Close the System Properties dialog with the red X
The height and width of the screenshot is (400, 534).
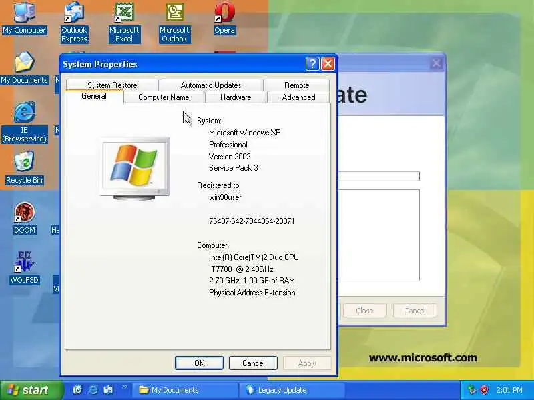click(x=328, y=63)
